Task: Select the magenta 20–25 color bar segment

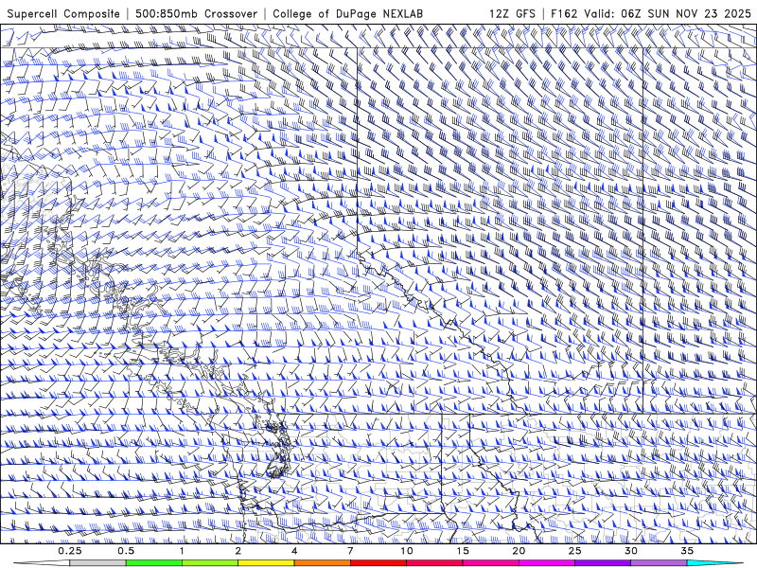Action: coord(547,563)
